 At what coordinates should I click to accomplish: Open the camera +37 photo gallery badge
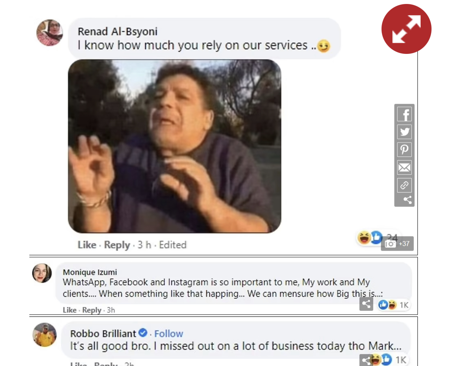(397, 244)
